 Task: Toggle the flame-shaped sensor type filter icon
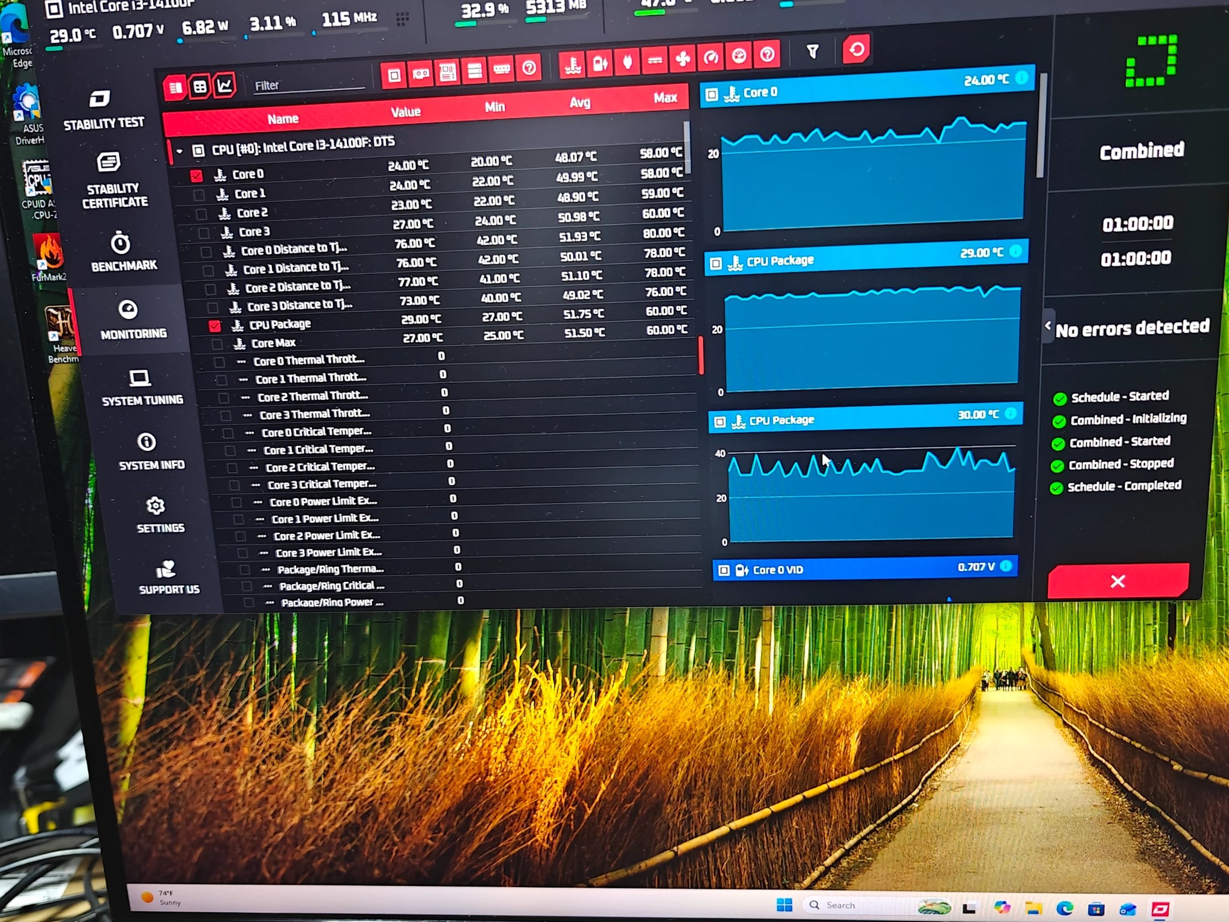(628, 61)
